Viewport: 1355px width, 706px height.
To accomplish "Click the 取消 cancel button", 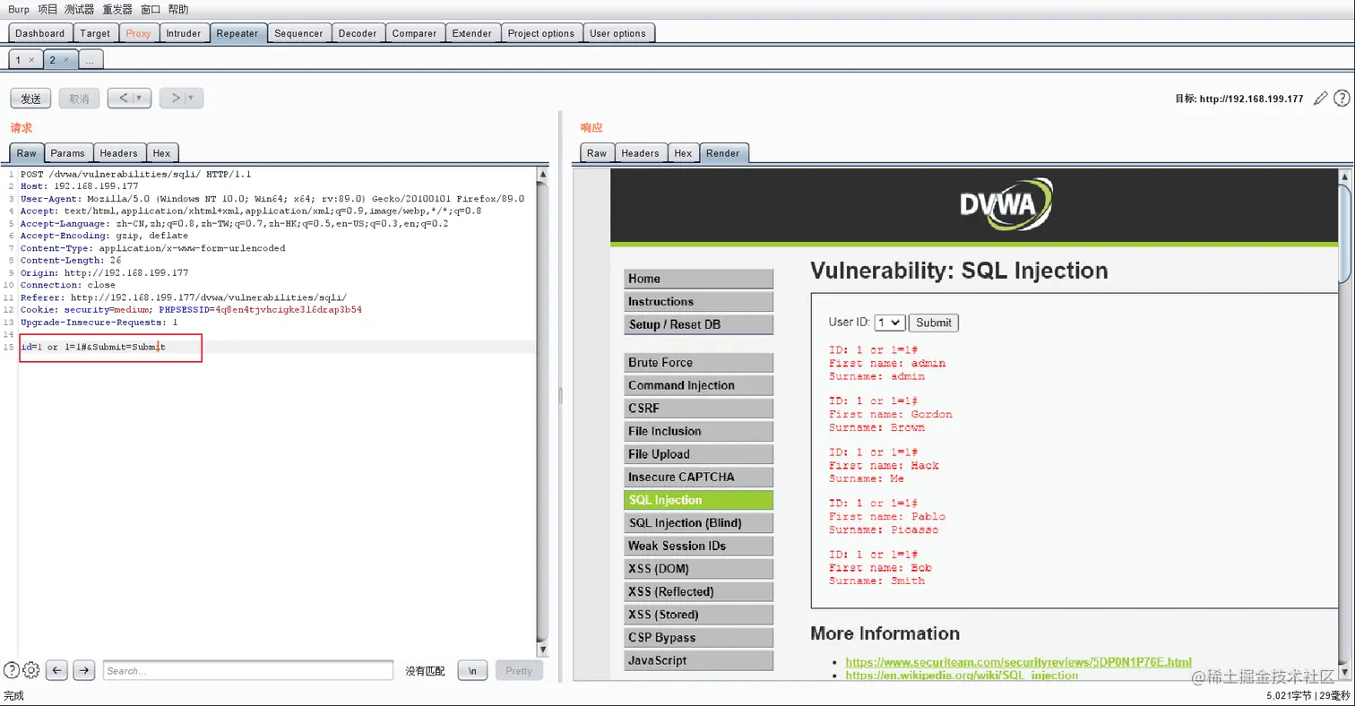I will [x=79, y=99].
